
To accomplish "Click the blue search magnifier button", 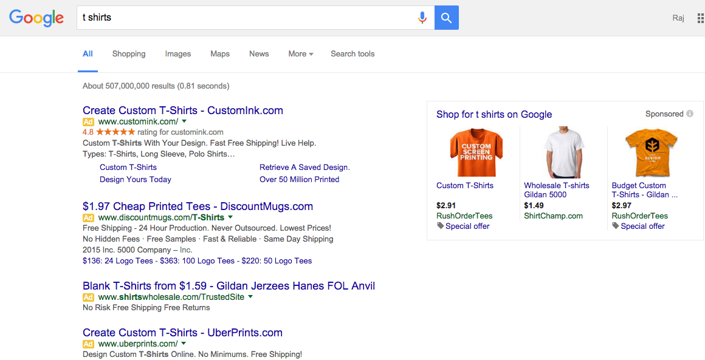I will pos(447,18).
